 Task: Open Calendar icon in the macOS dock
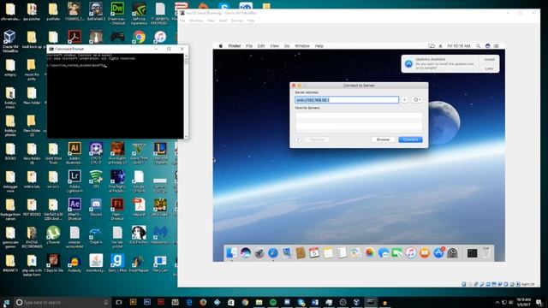pos(314,253)
